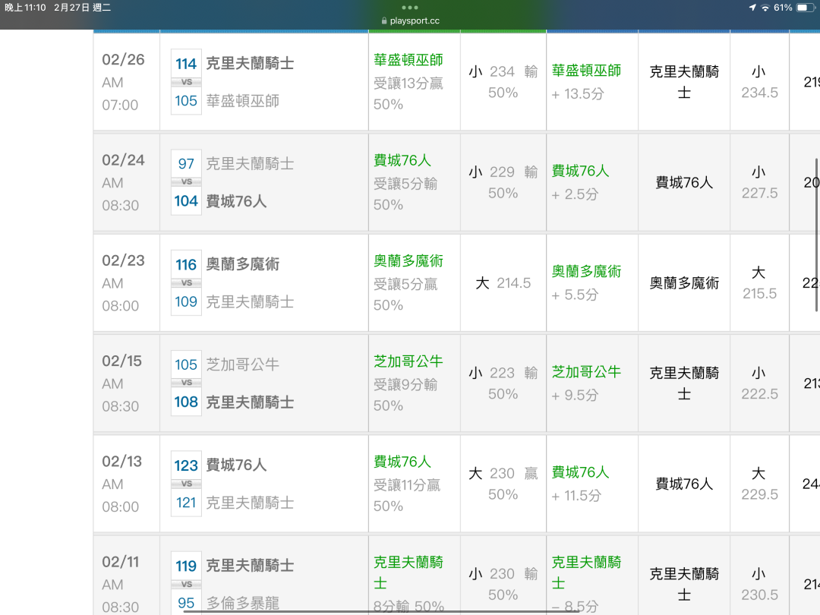This screenshot has height=615, width=820.
Task: Click the score 97 in the 02/24 game
Action: point(186,164)
